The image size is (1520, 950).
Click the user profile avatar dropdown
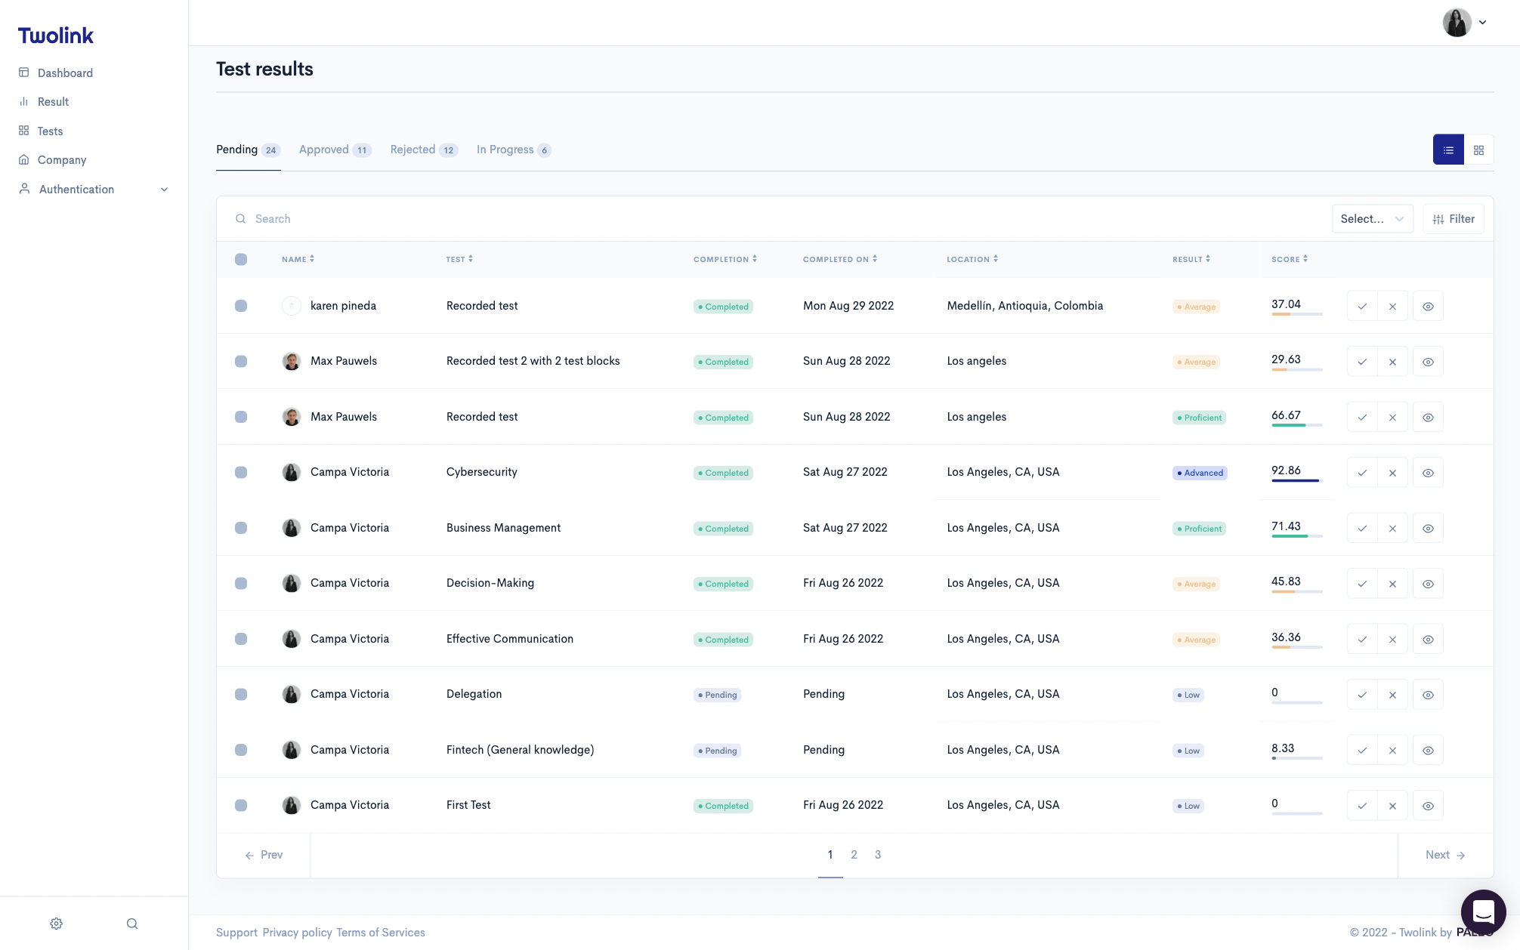pos(1466,22)
